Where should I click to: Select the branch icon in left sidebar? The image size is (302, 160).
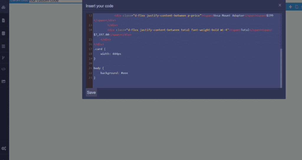4,58
